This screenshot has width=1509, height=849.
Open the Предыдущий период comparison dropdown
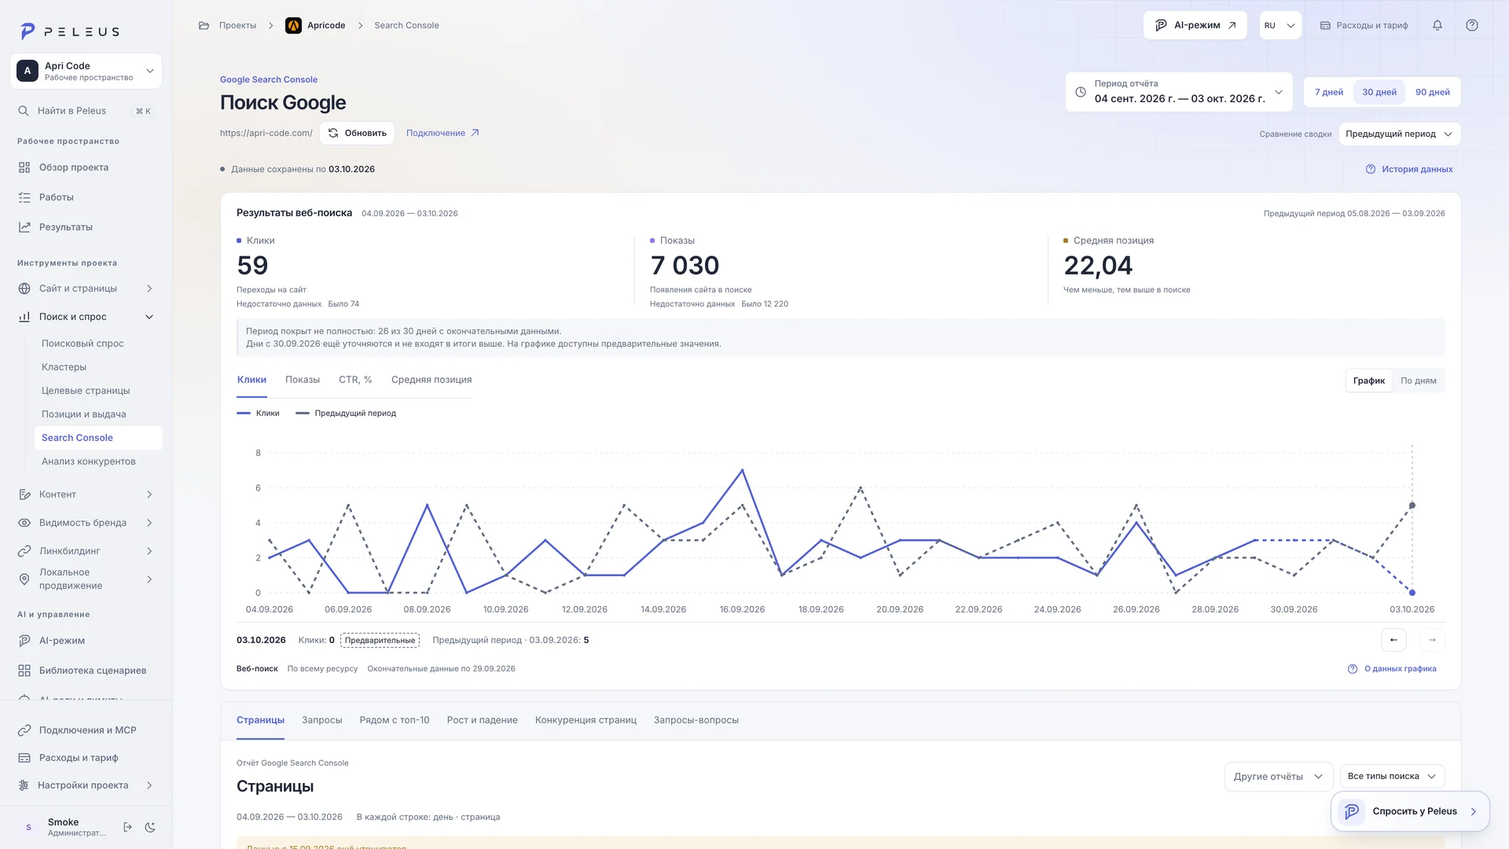tap(1400, 134)
